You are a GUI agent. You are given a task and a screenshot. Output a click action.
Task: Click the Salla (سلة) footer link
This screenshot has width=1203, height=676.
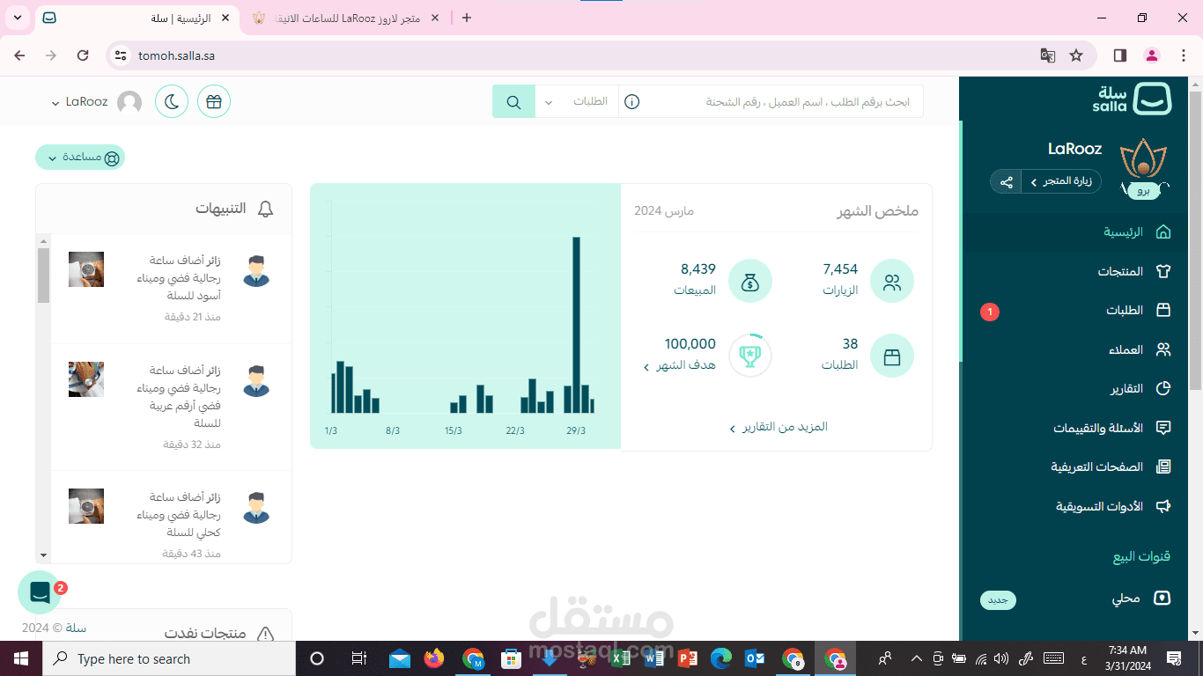pos(76,628)
